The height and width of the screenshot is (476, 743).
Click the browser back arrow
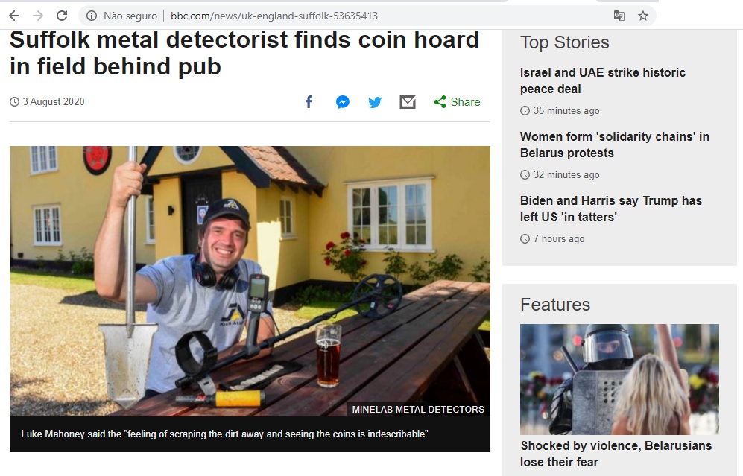coord(14,16)
